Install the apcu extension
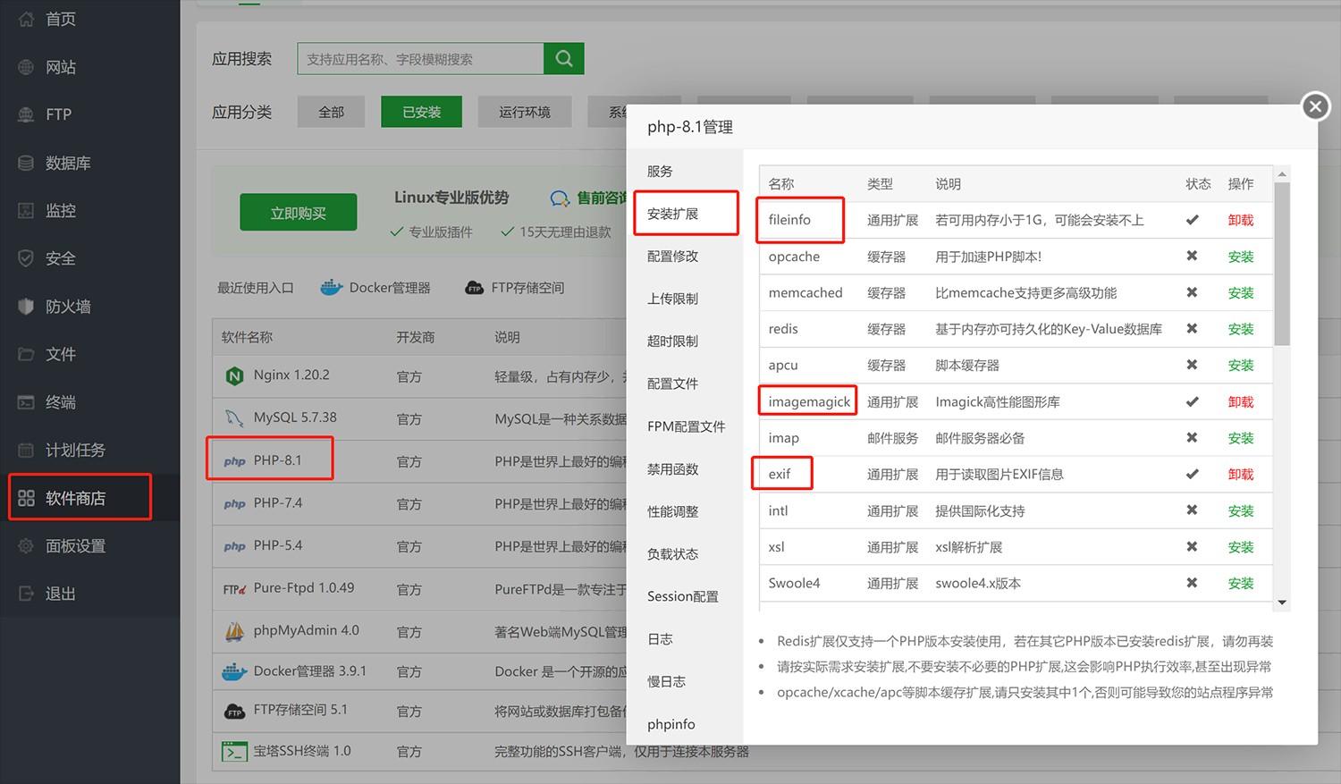The image size is (1341, 784). [1241, 365]
